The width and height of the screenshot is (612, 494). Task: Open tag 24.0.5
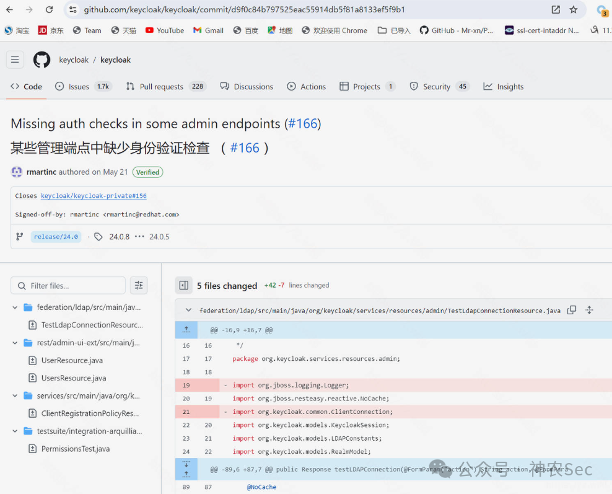[159, 237]
